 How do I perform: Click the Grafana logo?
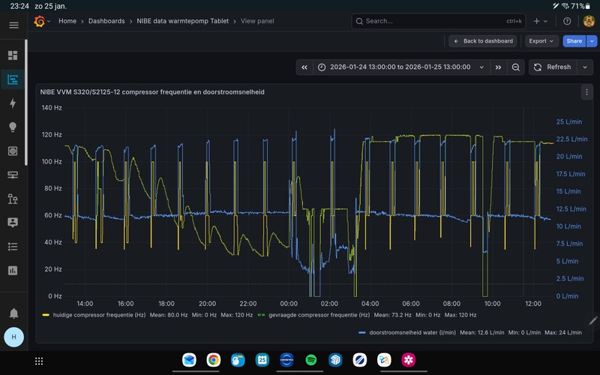[x=40, y=21]
